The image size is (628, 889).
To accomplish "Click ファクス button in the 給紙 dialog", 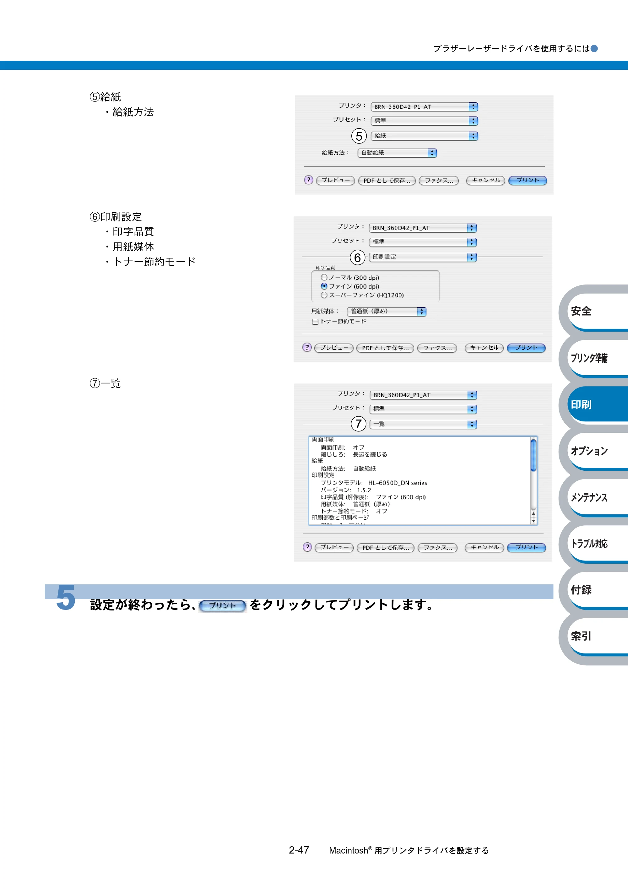I will [439, 181].
